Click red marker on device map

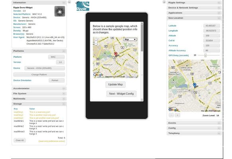click(x=116, y=54)
